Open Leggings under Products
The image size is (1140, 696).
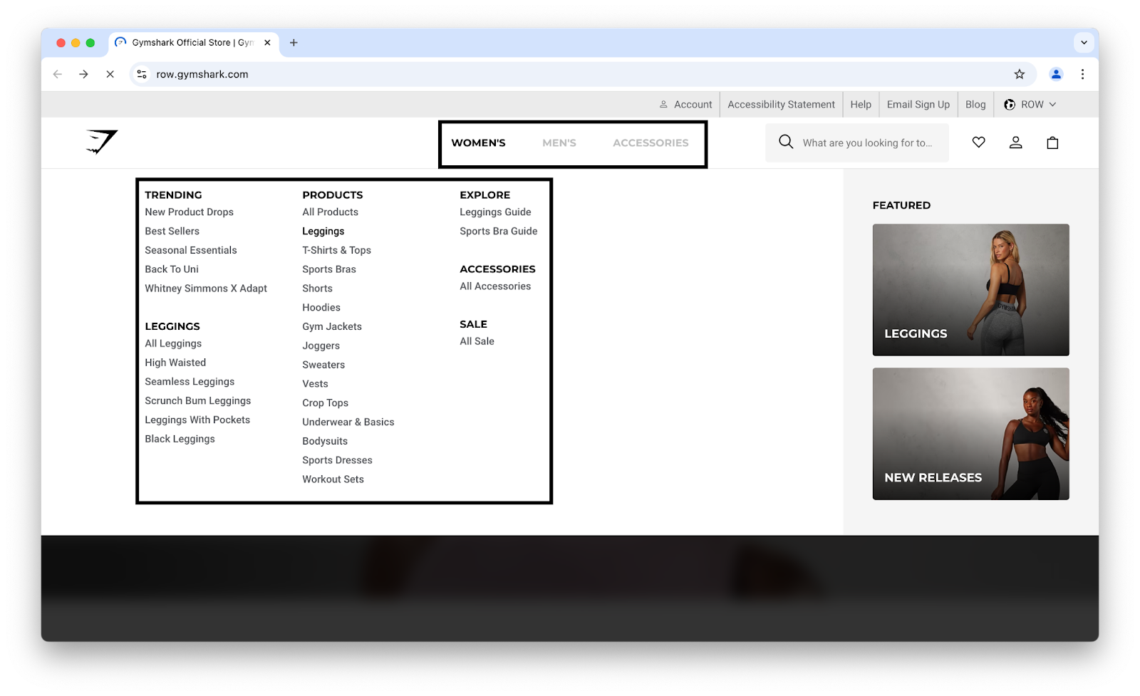coord(323,232)
